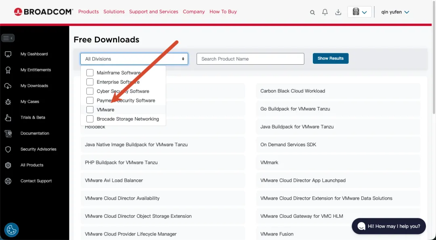Viewport: 436px width, 240px height.
Task: Open the search magnifier icon
Action: (x=312, y=12)
